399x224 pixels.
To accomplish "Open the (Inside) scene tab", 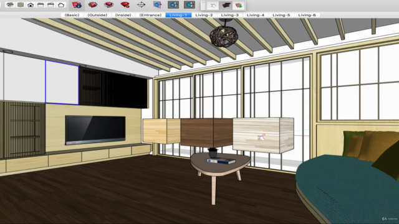I will point(123,15).
